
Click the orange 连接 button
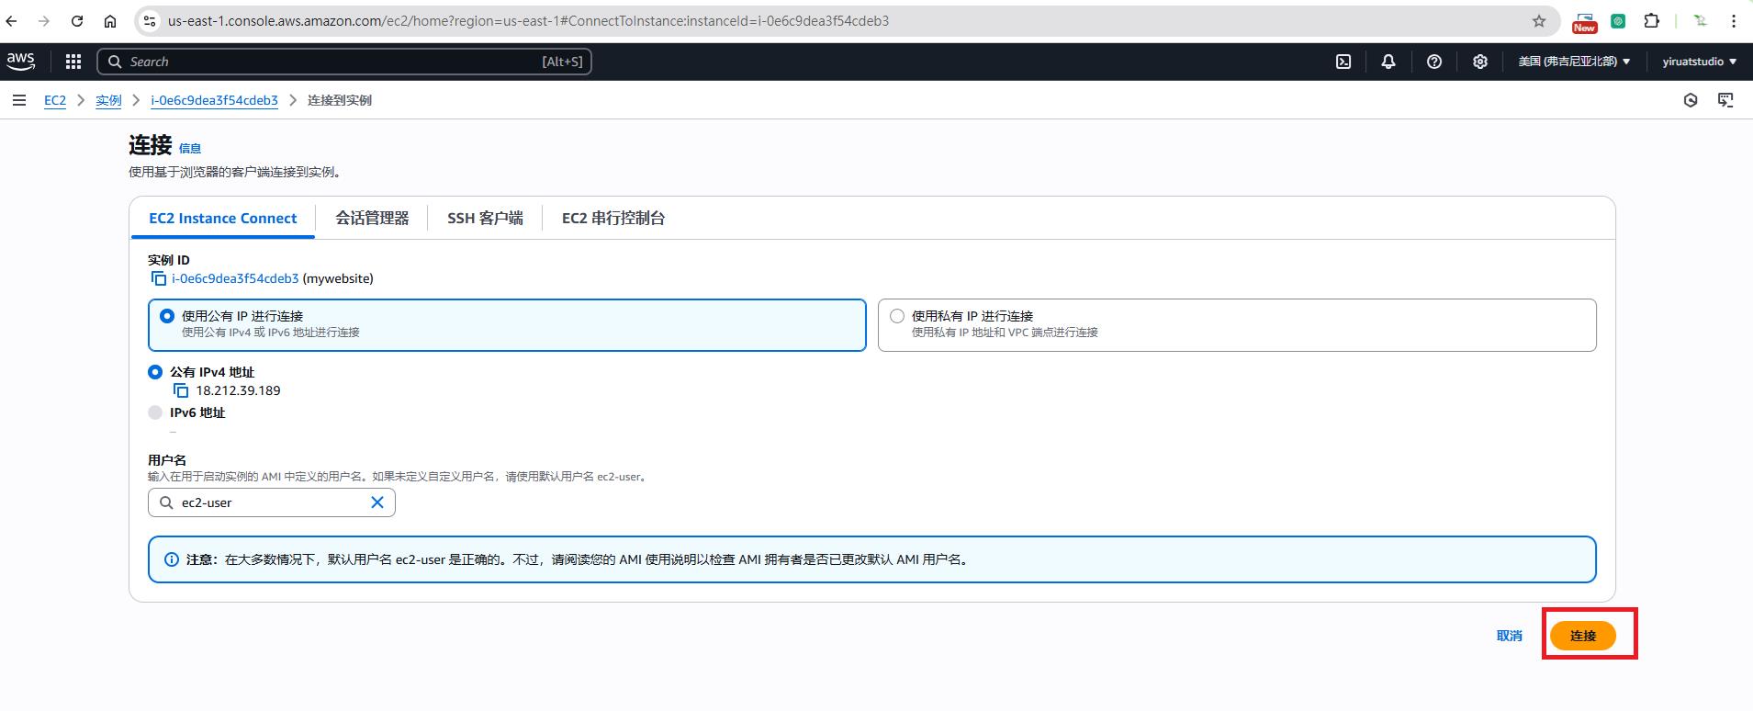click(x=1583, y=636)
